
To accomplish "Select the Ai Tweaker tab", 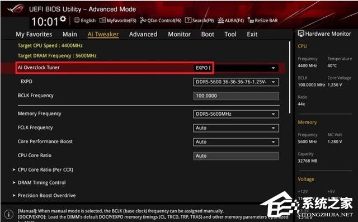I will point(103,34).
